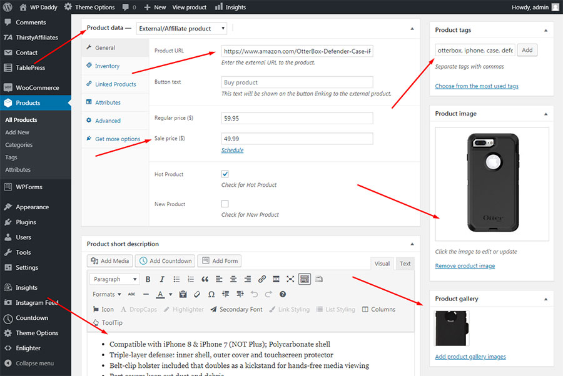Viewport: 563px width, 376px height.
Task: Click the Regular price input field
Action: pyautogui.click(x=297, y=118)
